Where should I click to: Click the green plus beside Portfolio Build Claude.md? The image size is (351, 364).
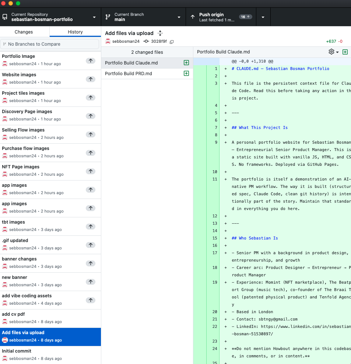coord(186,63)
